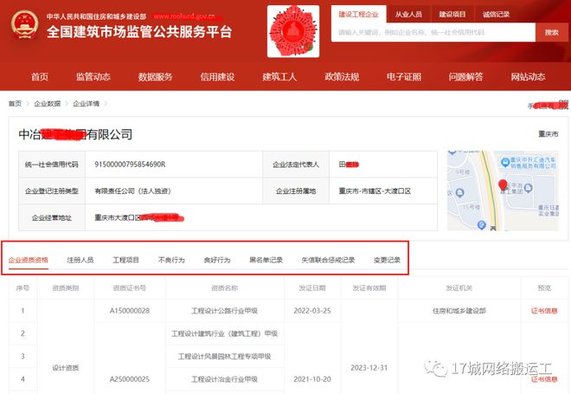Click the 搜索 search button

[x=551, y=32]
